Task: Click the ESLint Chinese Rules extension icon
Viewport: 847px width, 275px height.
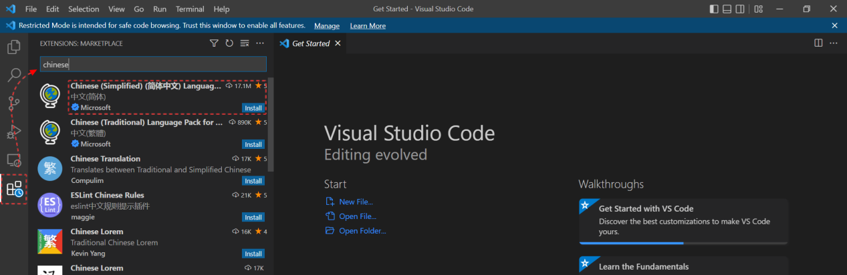Action: pyautogui.click(x=50, y=205)
